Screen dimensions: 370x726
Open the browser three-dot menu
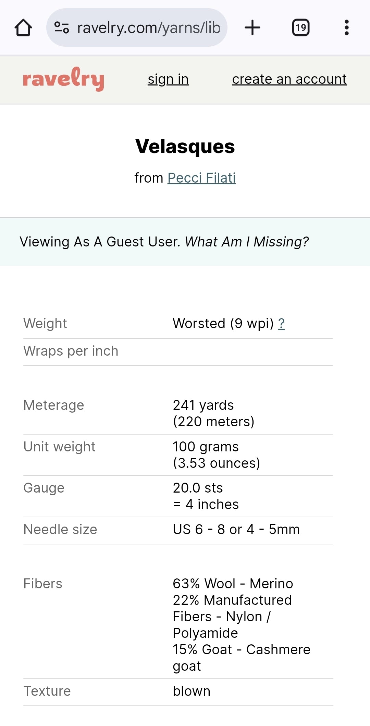[346, 27]
